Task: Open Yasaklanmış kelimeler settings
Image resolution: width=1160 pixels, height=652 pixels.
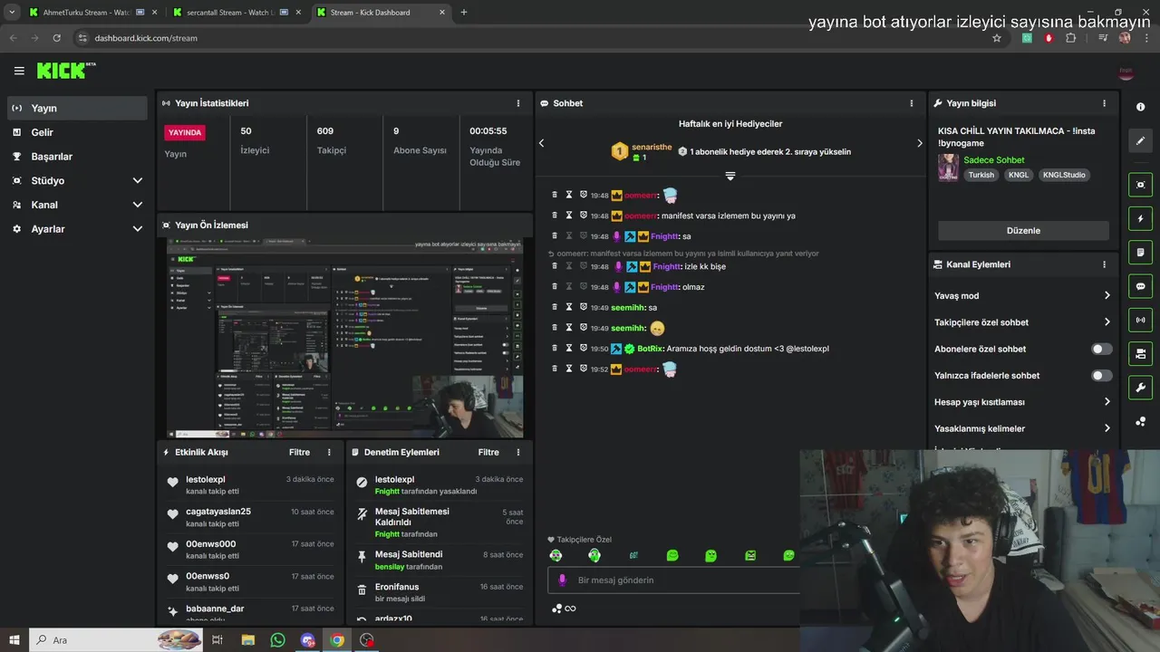Action: (1022, 428)
